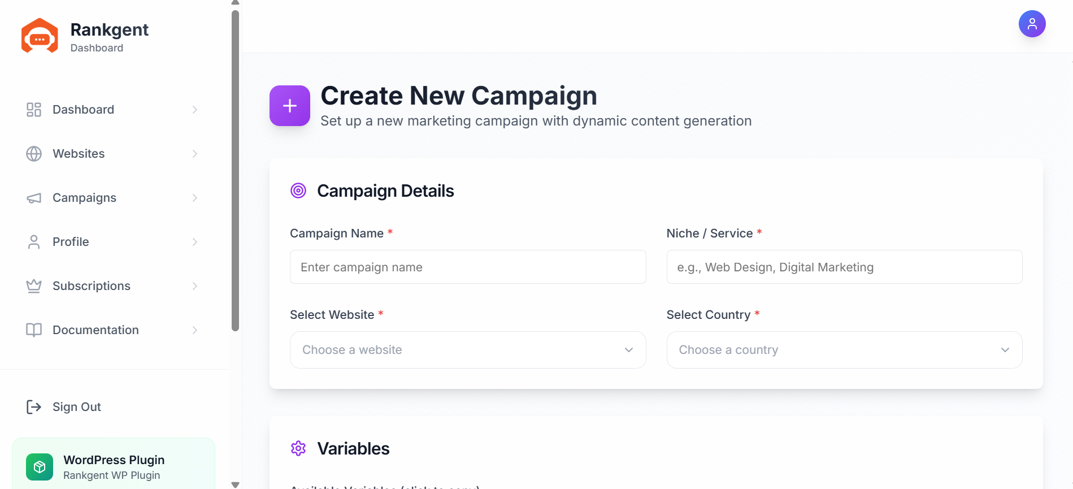Expand the Profile menu chevron

coord(194,242)
